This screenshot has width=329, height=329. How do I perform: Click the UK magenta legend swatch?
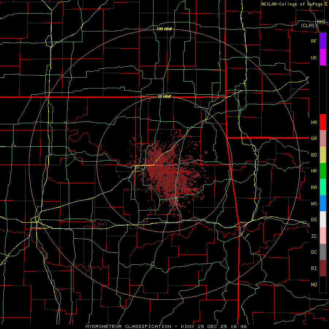(323, 57)
